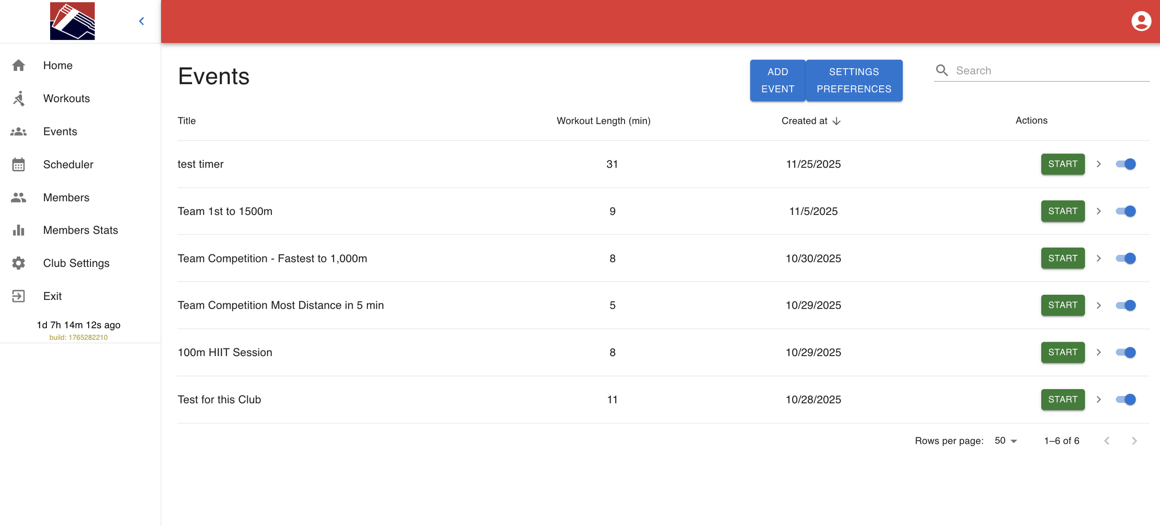This screenshot has width=1160, height=526.
Task: Click the 11/25/2025 date cell
Action: (x=813, y=164)
